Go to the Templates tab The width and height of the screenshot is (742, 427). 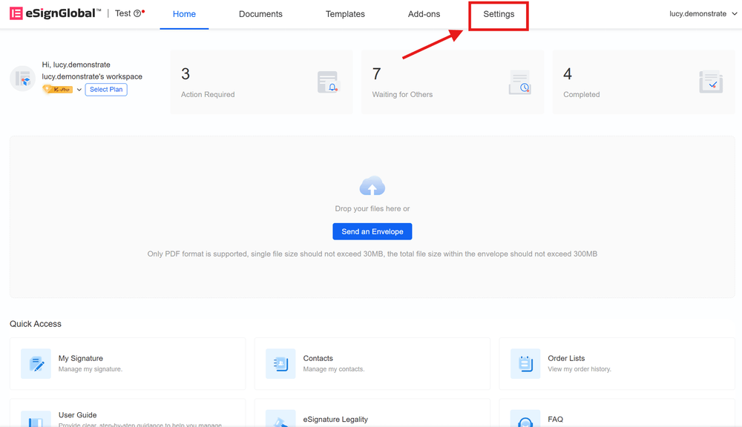click(345, 14)
